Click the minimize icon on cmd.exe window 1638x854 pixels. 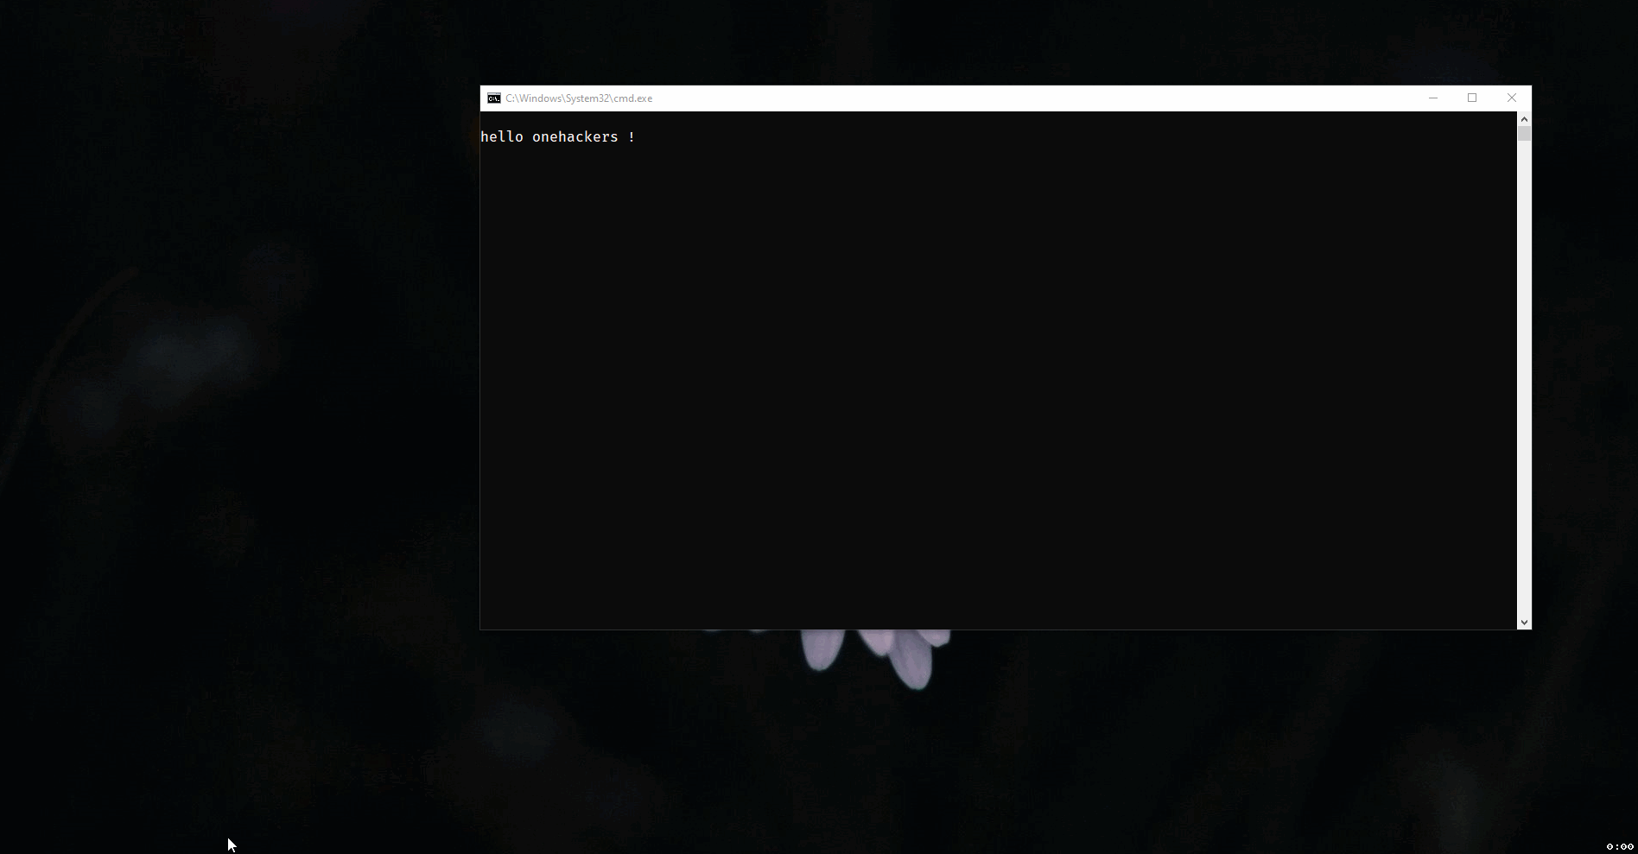point(1433,98)
